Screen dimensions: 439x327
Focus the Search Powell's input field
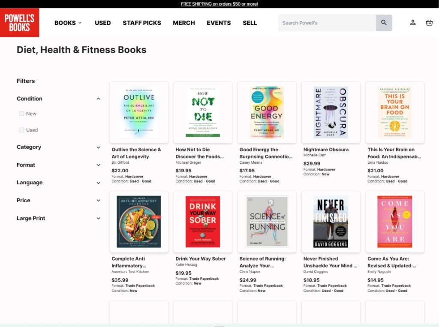click(327, 23)
